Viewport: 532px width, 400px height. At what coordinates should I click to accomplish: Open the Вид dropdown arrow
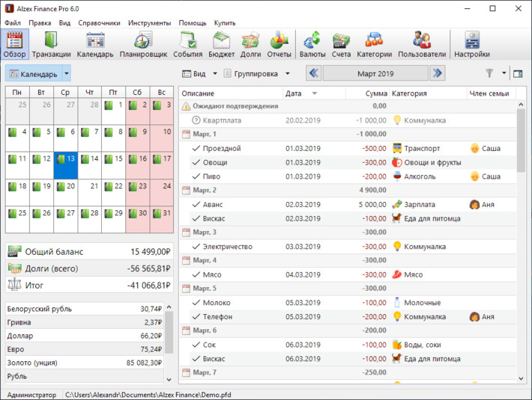click(215, 73)
